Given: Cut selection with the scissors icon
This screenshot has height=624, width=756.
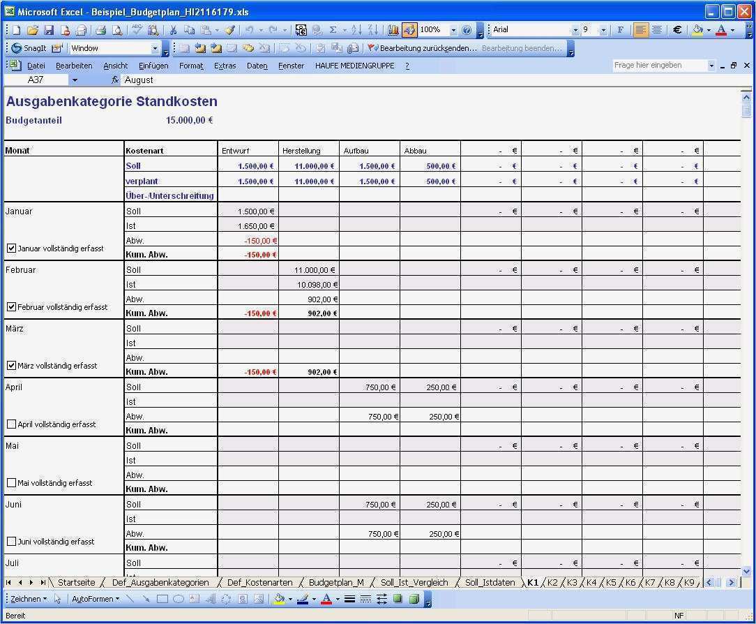Looking at the screenshot, I should [173, 30].
